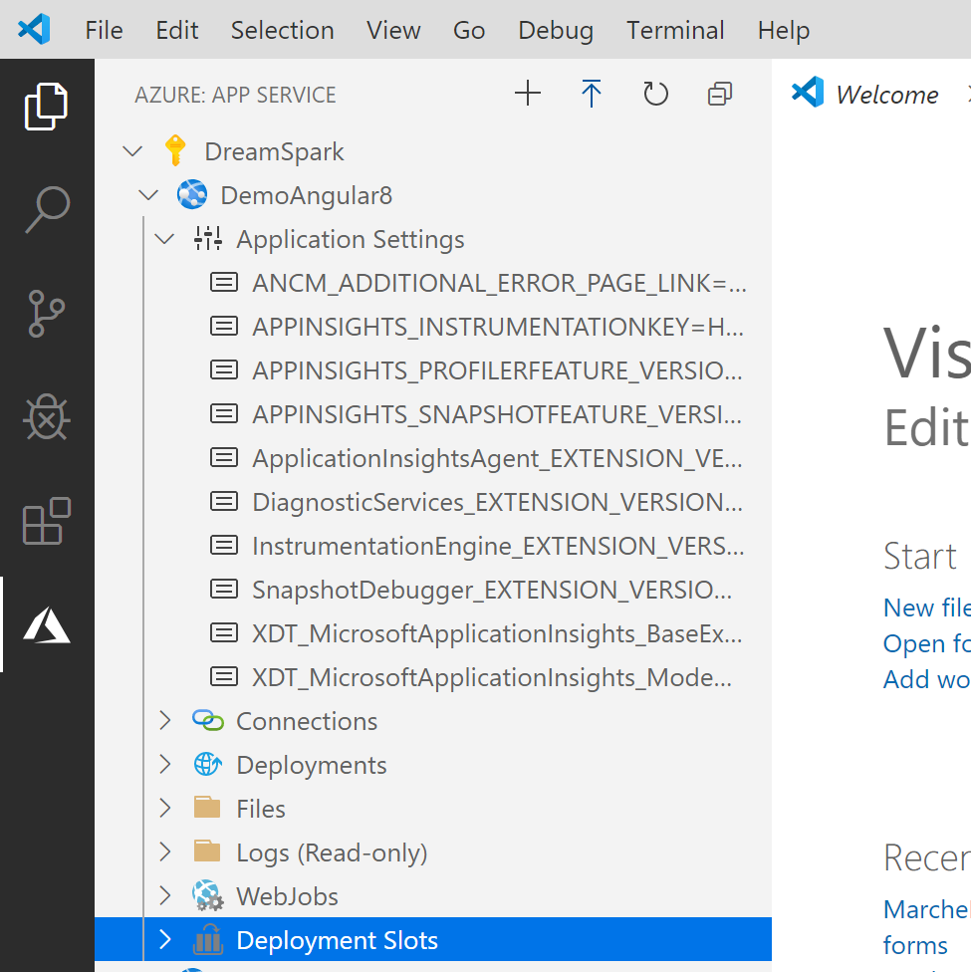971x972 pixels.
Task: Click the Deploy to Web App arrow icon
Action: pos(592,94)
